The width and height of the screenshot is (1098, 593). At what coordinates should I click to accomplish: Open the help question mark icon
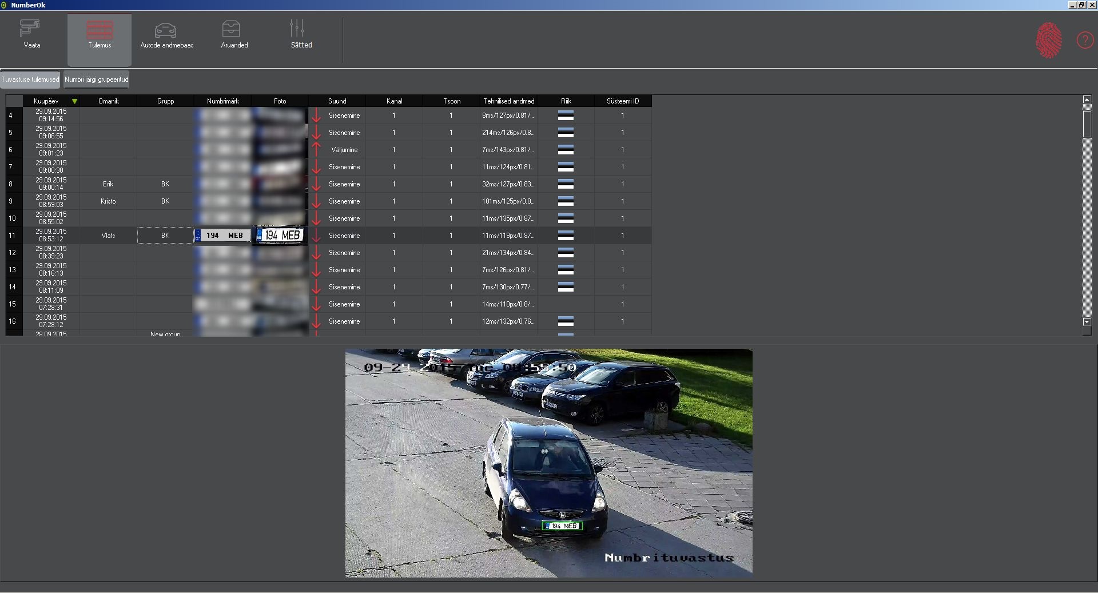[x=1085, y=40]
